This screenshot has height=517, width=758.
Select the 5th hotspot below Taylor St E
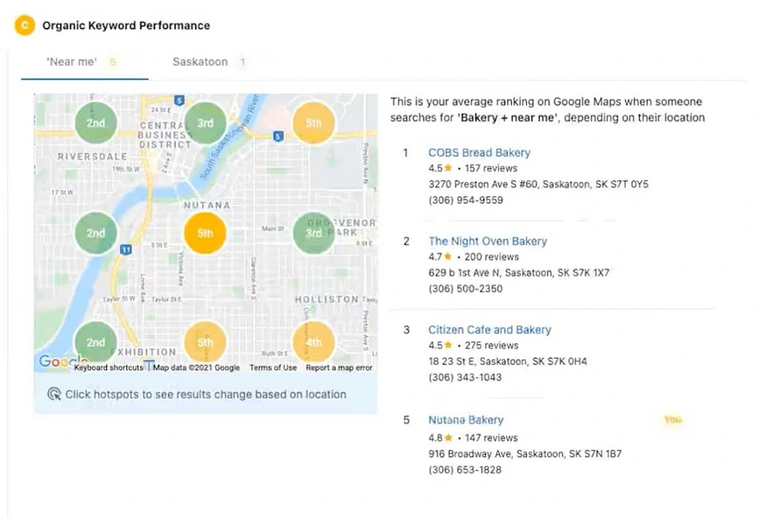(205, 342)
